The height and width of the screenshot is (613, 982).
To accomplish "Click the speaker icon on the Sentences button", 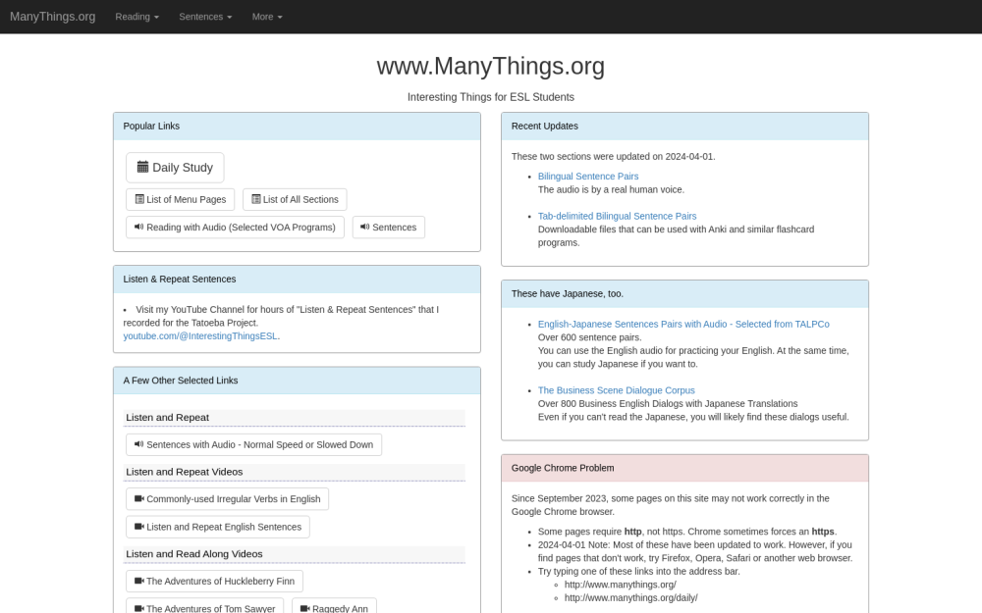I will (364, 227).
